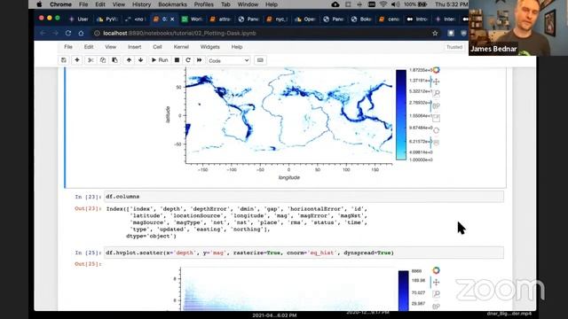Go to Chrome home page
Image resolution: width=568 pixels, height=319 pixels.
[81, 34]
